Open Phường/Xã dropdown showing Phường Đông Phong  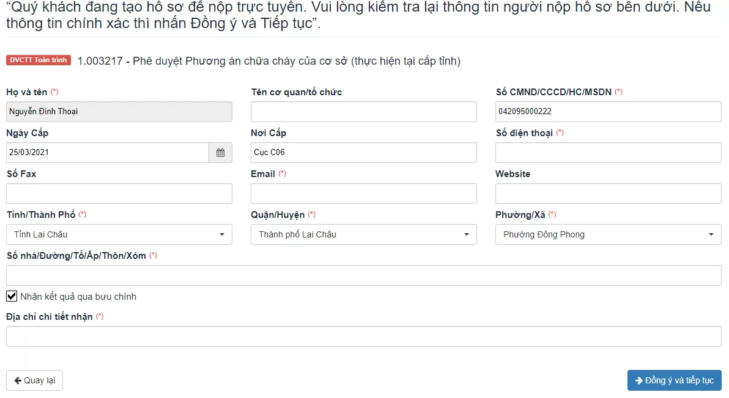[608, 235]
